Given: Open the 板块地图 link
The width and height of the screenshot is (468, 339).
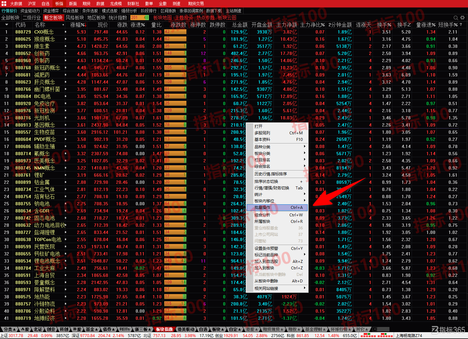Looking at the screenshot, I should (162, 18).
